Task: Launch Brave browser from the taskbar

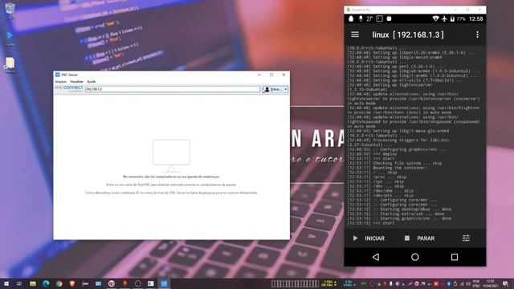Action: pos(72,283)
